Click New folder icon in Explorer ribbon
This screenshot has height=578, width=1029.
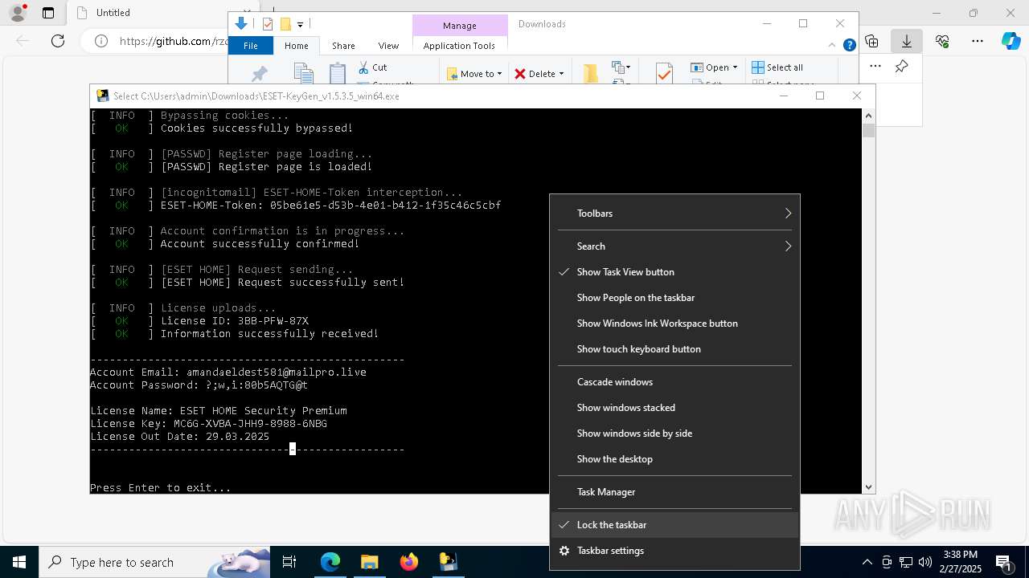click(x=591, y=74)
